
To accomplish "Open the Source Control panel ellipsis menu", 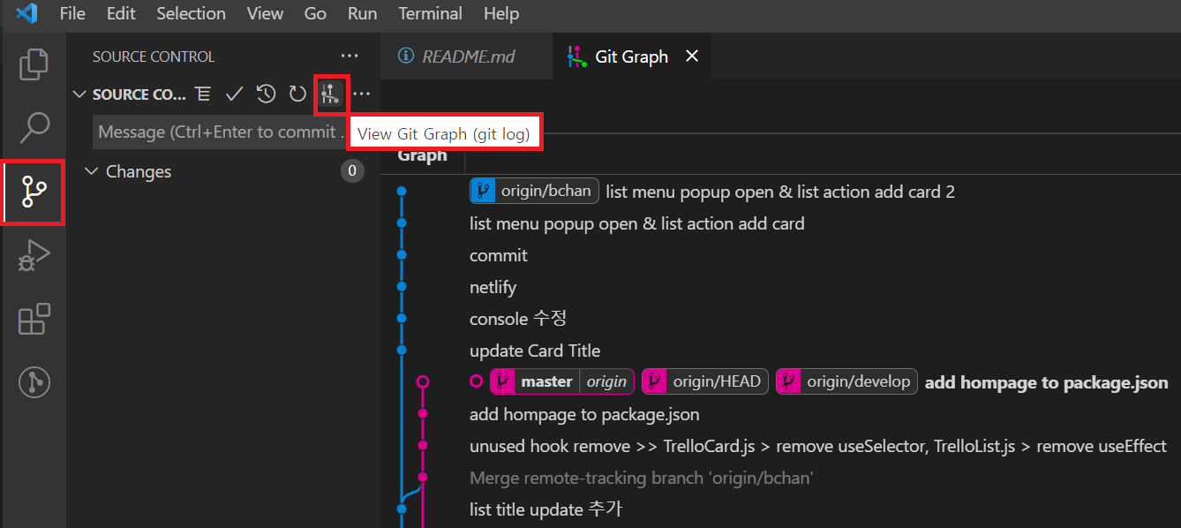I will (x=350, y=57).
